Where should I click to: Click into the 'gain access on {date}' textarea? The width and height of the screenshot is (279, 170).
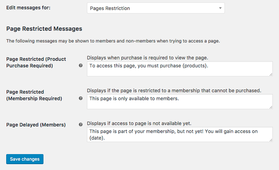pyautogui.click(x=179, y=134)
